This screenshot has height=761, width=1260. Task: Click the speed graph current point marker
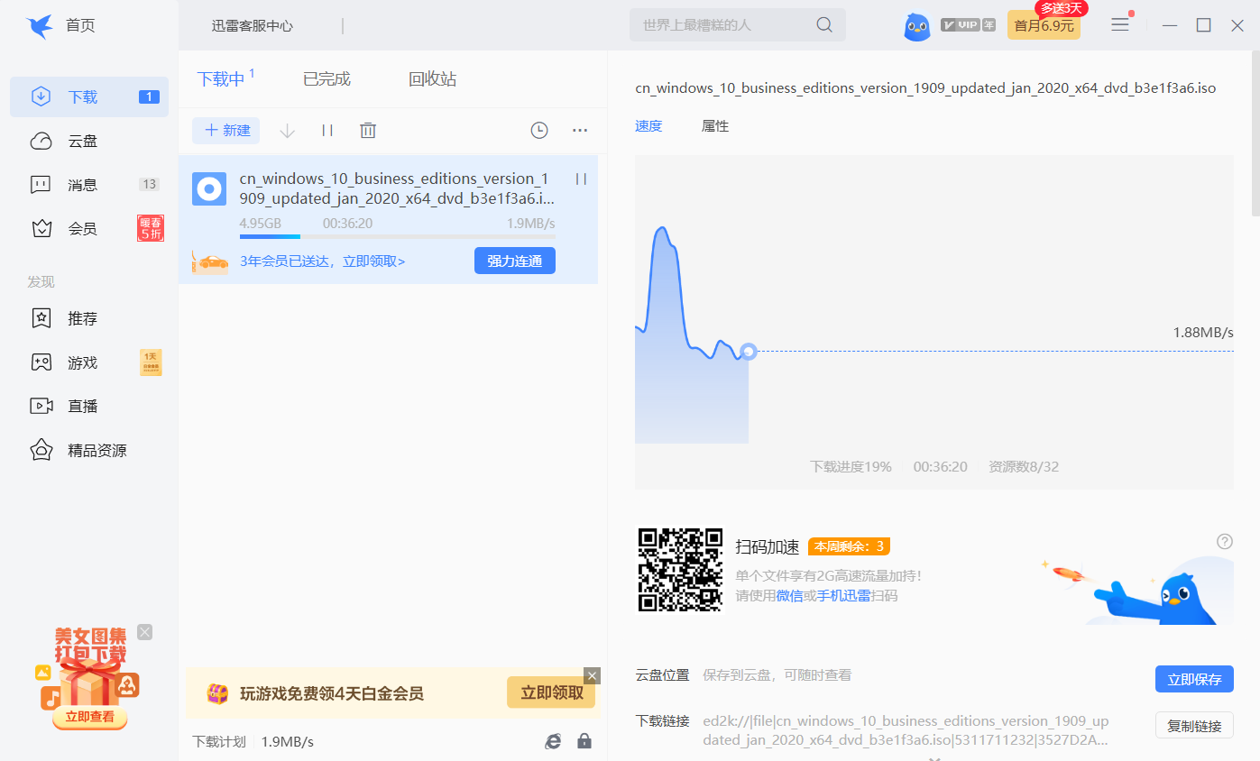coord(748,352)
